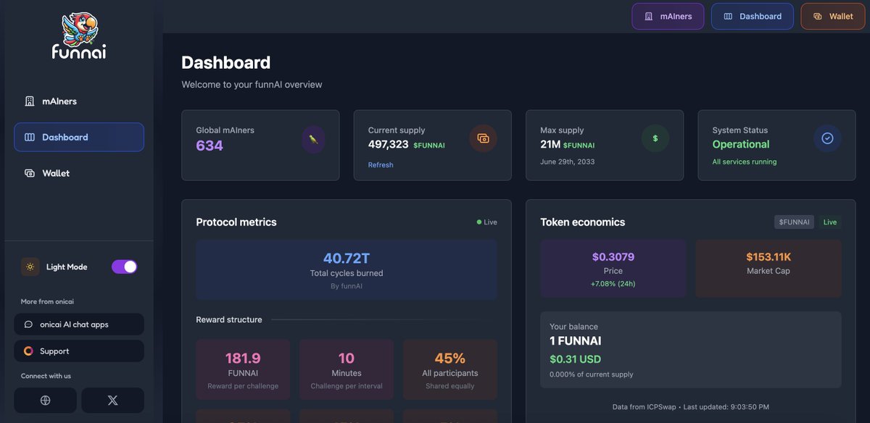This screenshot has width=870, height=423.
Task: Click the orange ring Support icon
Action: 28,351
